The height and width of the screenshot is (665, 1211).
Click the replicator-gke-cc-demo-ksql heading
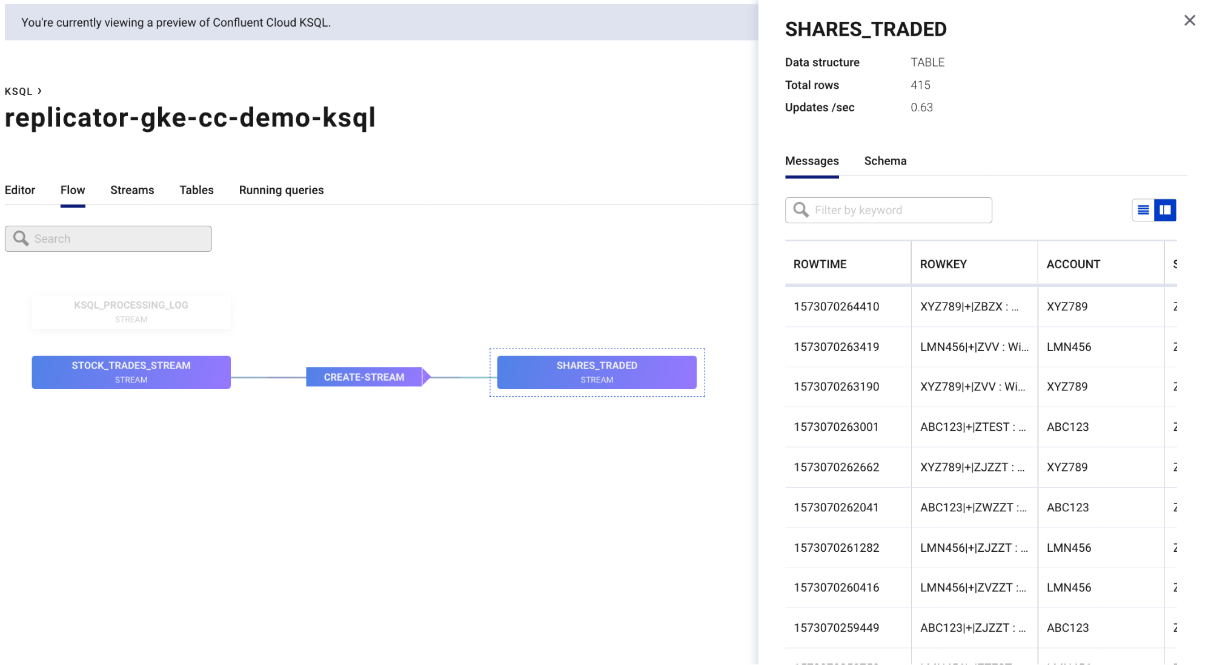[x=190, y=117]
